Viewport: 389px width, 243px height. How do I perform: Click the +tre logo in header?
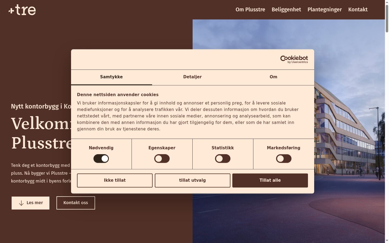[22, 10]
